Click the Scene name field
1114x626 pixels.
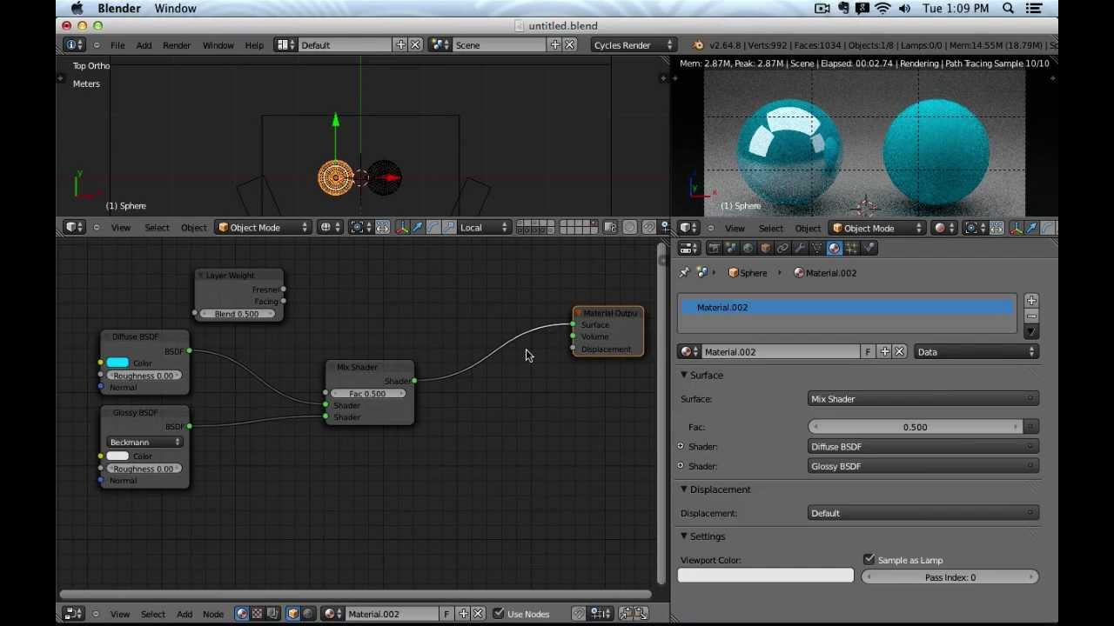click(x=500, y=45)
